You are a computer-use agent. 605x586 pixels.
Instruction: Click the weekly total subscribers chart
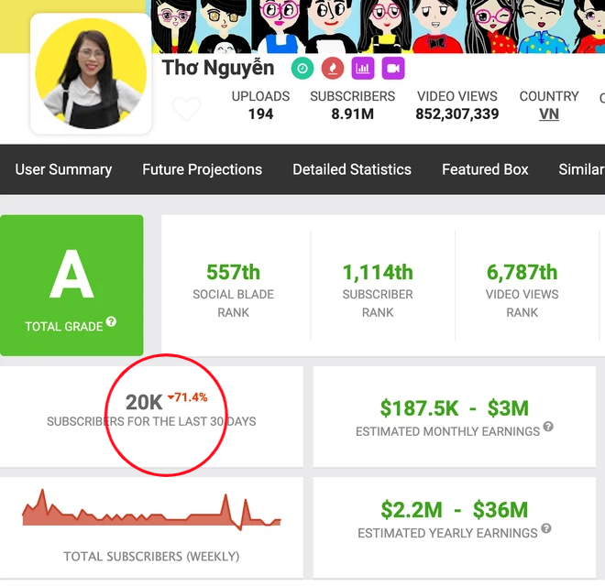[x=151, y=510]
